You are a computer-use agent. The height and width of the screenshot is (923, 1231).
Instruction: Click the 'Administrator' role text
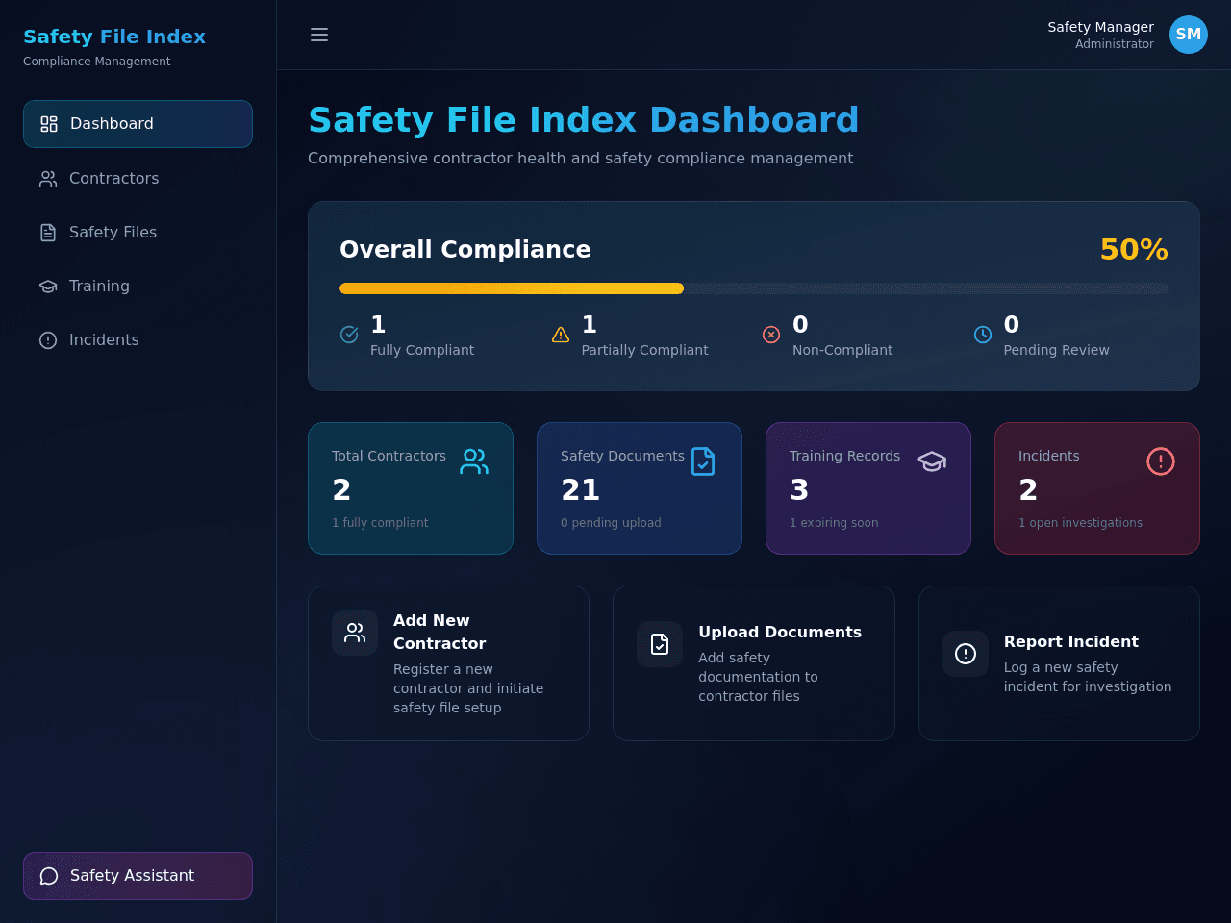(1115, 44)
